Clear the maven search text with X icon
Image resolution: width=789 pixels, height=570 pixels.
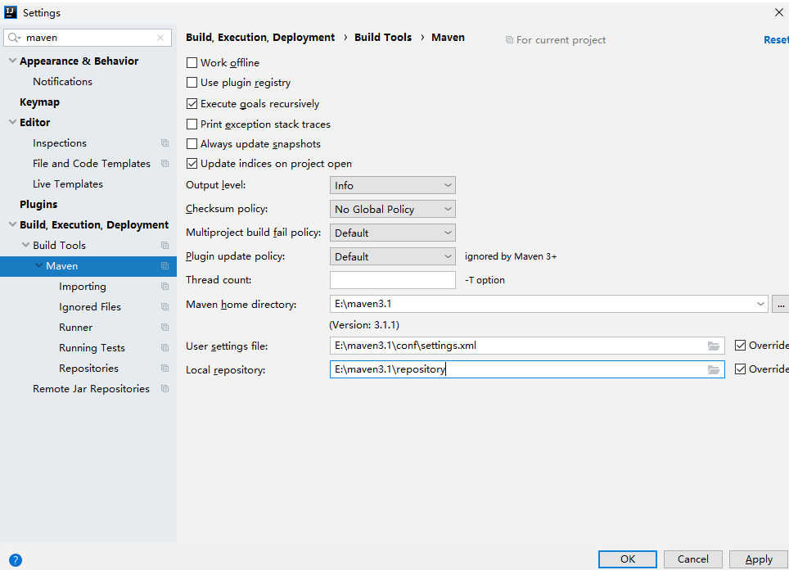click(160, 38)
